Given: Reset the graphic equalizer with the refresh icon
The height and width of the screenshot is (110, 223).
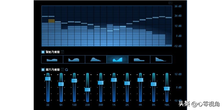Looking at the screenshot, I should (x=67, y=70).
